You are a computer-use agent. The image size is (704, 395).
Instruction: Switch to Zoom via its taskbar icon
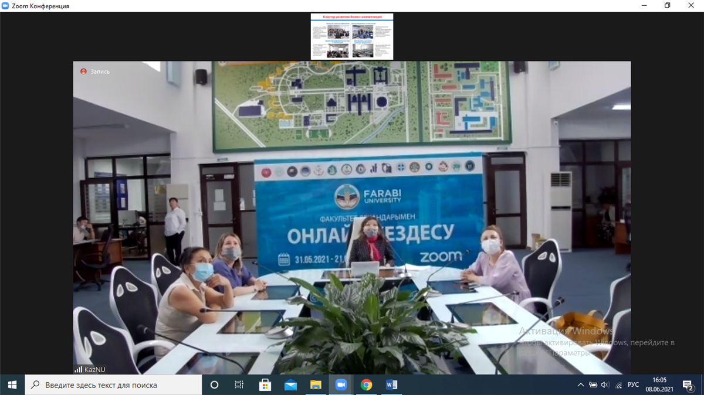click(x=341, y=385)
